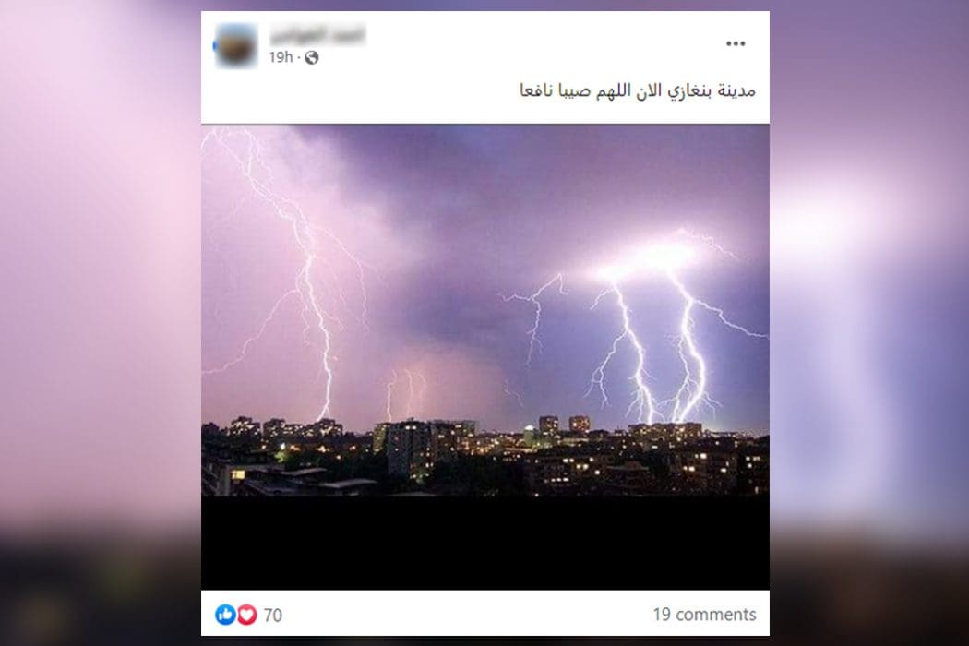Click the blue thumbs-up Like reaction icon
This screenshot has width=969, height=646.
(x=225, y=615)
